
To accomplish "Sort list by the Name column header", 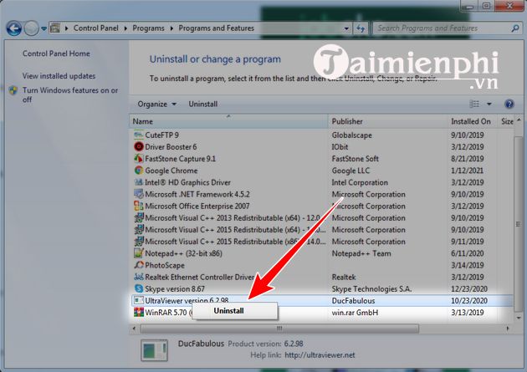I will (x=228, y=121).
